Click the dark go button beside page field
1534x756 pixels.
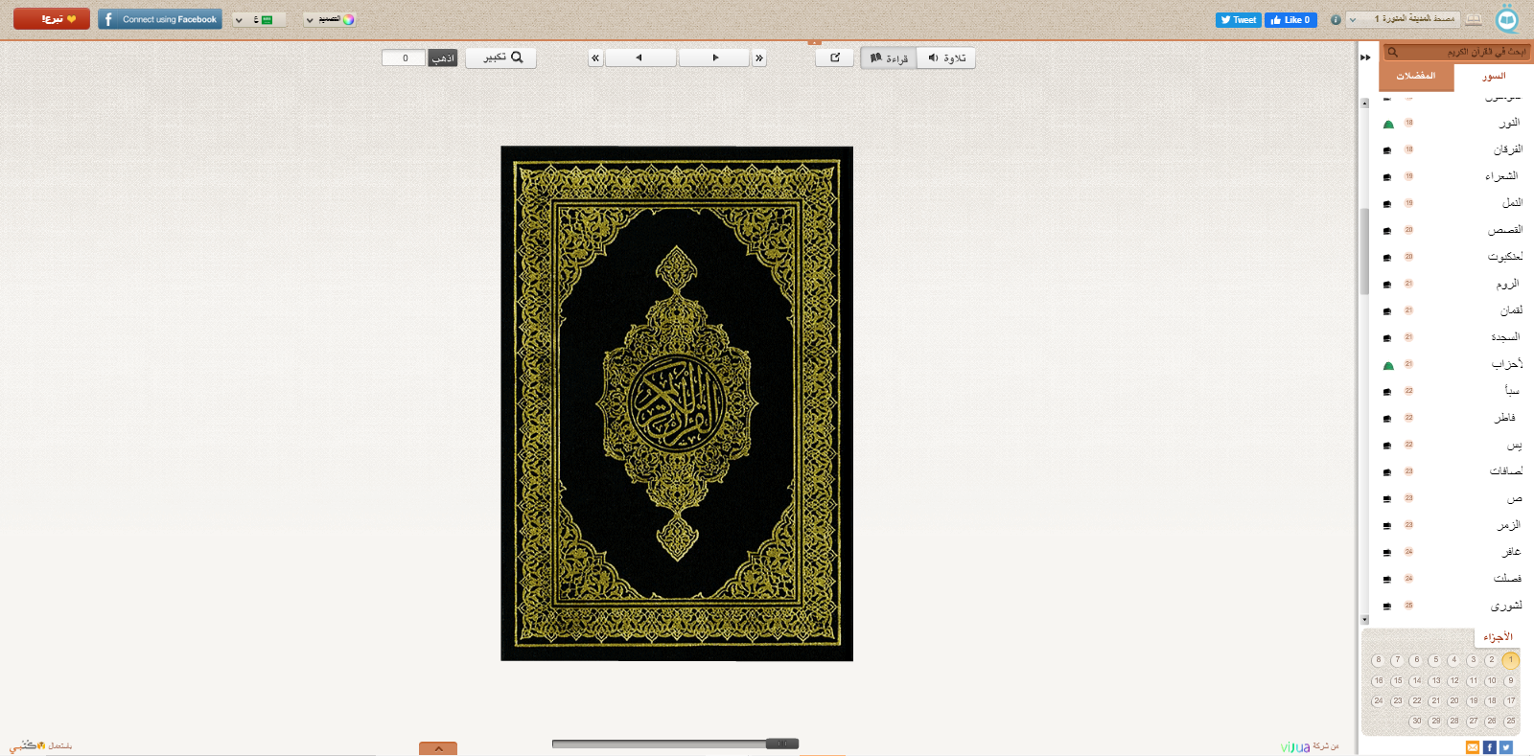443,58
